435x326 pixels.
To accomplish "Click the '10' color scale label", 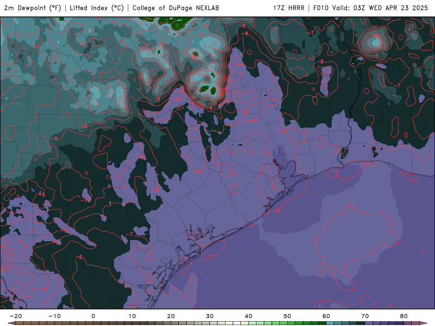I will 132,316.
